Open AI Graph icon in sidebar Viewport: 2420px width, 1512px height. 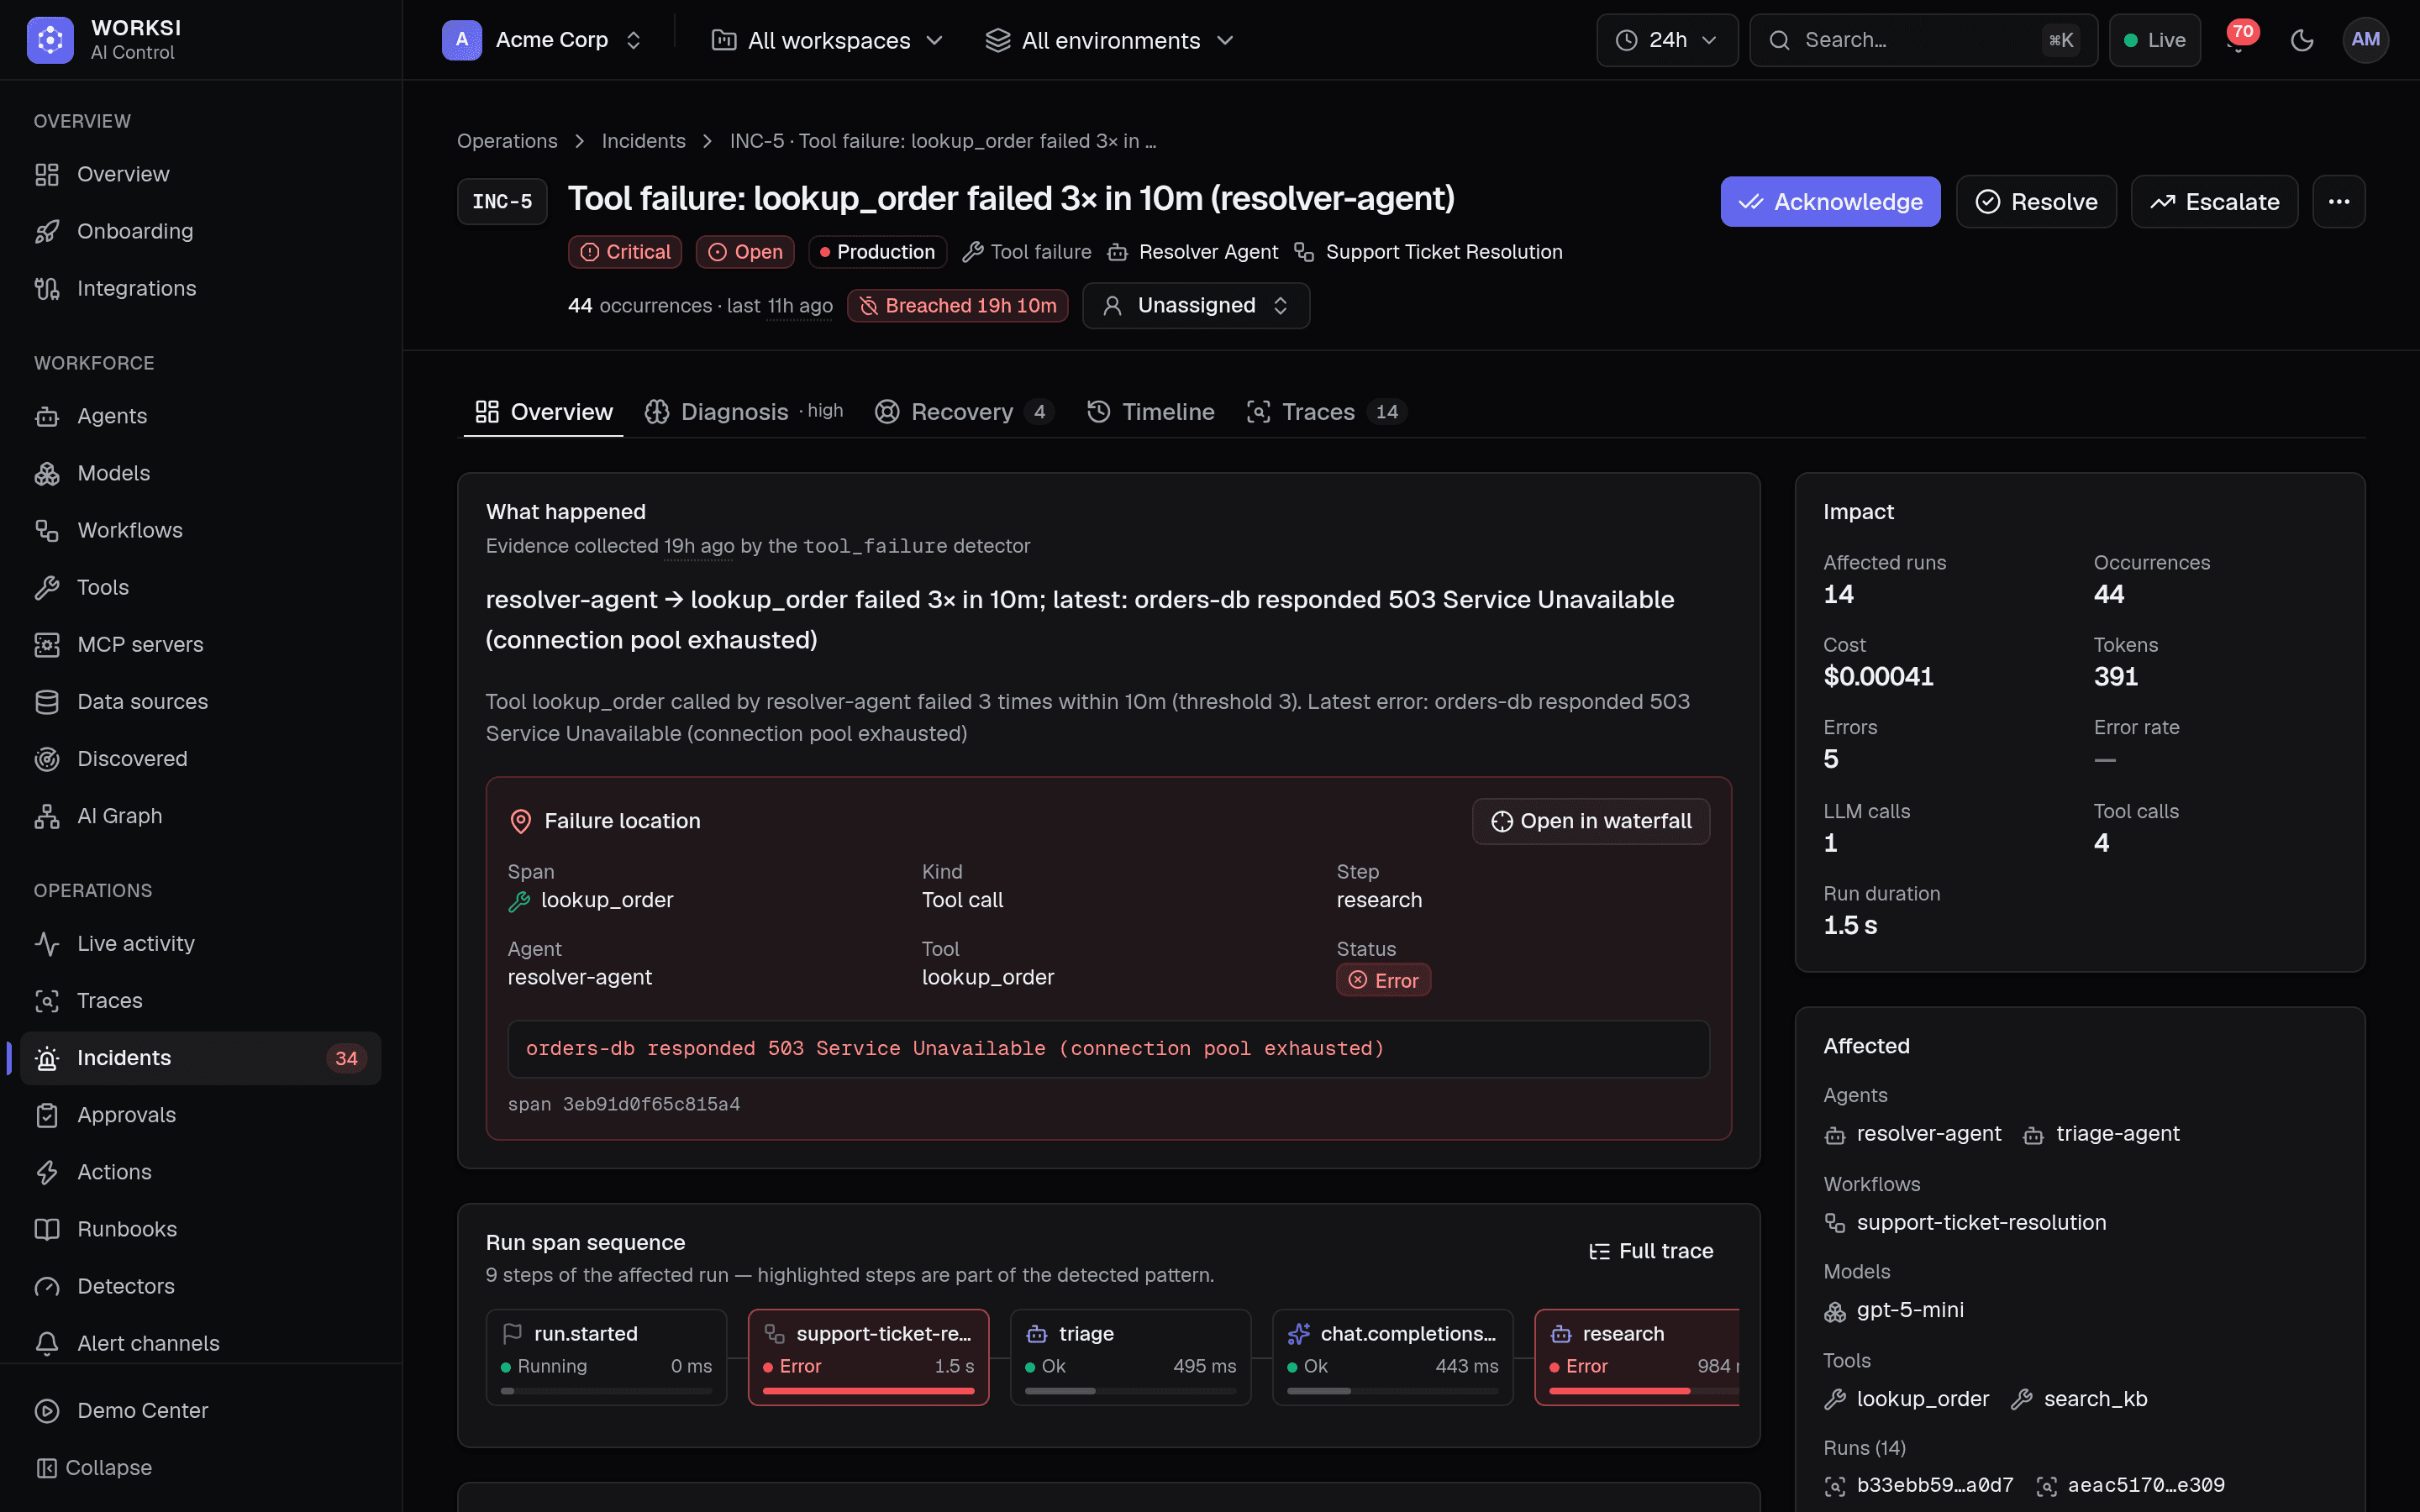click(47, 816)
